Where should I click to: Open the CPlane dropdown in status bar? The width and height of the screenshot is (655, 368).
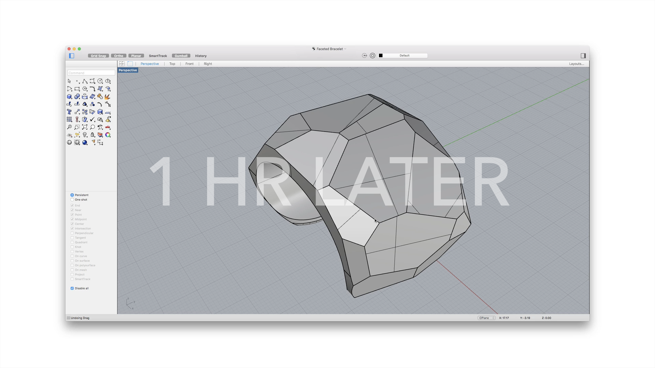[x=486, y=318]
